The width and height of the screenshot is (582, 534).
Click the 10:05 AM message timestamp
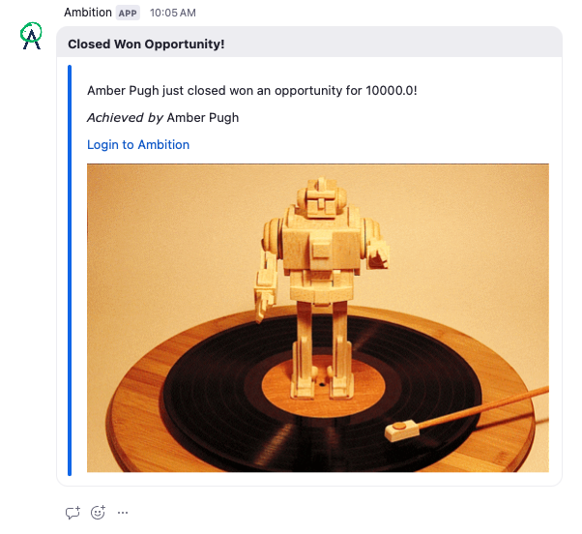[x=173, y=13]
